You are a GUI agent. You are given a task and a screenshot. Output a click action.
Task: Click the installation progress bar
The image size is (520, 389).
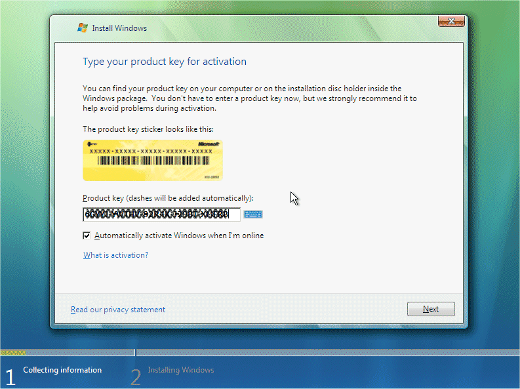260,352
